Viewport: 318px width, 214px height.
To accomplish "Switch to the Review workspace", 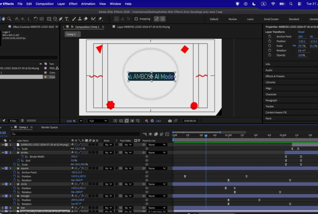I will 233,19.
